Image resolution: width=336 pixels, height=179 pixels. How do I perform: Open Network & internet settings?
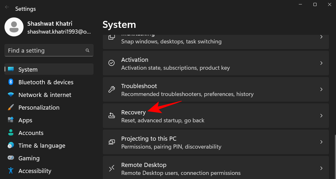pyautogui.click(x=49, y=95)
